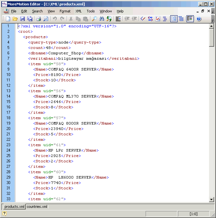216x218 pixels.
Task: Print the document
Action: coord(39,19)
